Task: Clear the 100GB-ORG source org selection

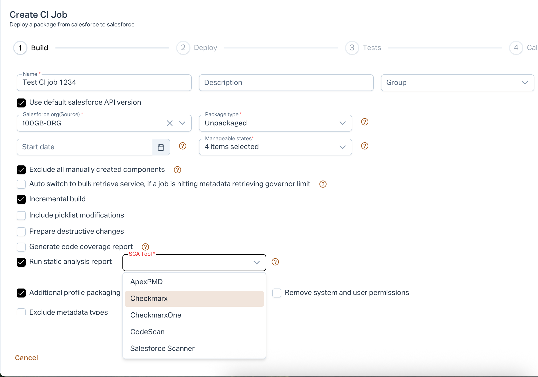Action: point(169,123)
